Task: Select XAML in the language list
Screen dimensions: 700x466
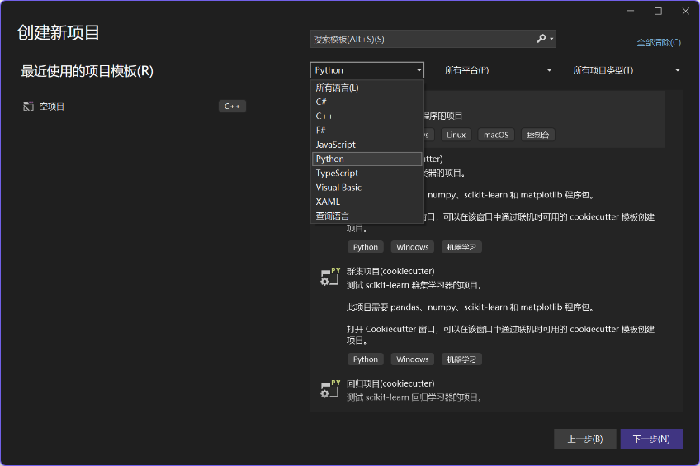Action: tap(367, 202)
